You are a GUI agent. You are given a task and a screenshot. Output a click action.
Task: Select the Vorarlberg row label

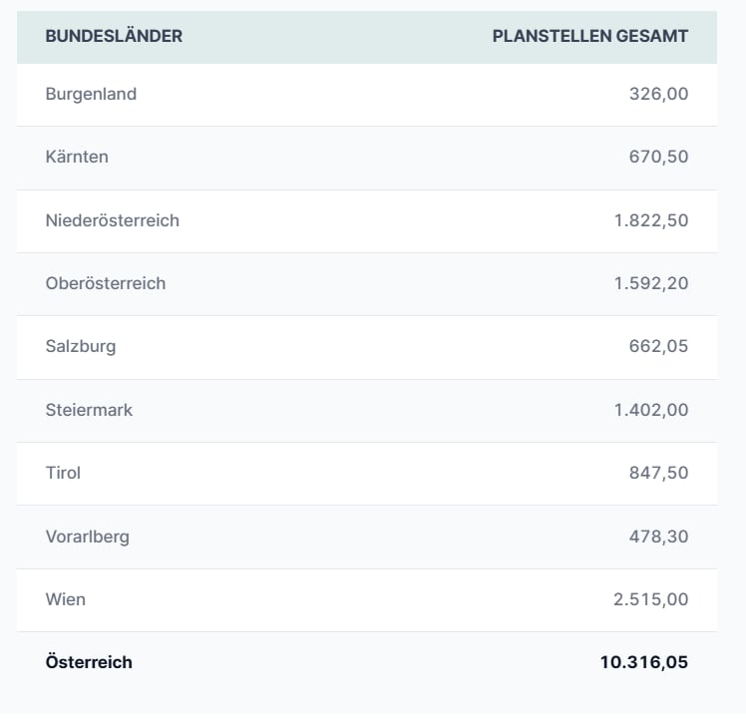tap(88, 537)
